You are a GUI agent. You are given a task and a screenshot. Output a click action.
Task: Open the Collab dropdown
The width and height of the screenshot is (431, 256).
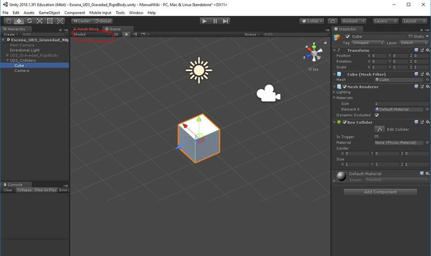click(312, 21)
